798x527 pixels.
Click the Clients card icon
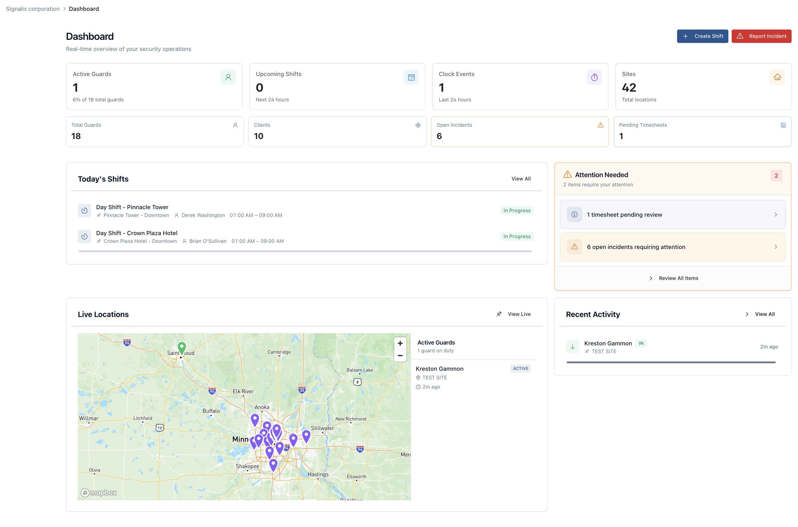(418, 125)
